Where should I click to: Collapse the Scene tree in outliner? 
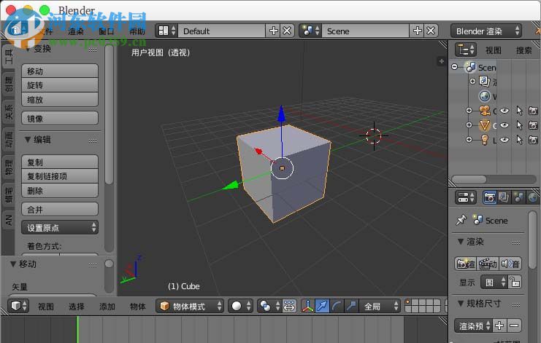pyautogui.click(x=455, y=67)
